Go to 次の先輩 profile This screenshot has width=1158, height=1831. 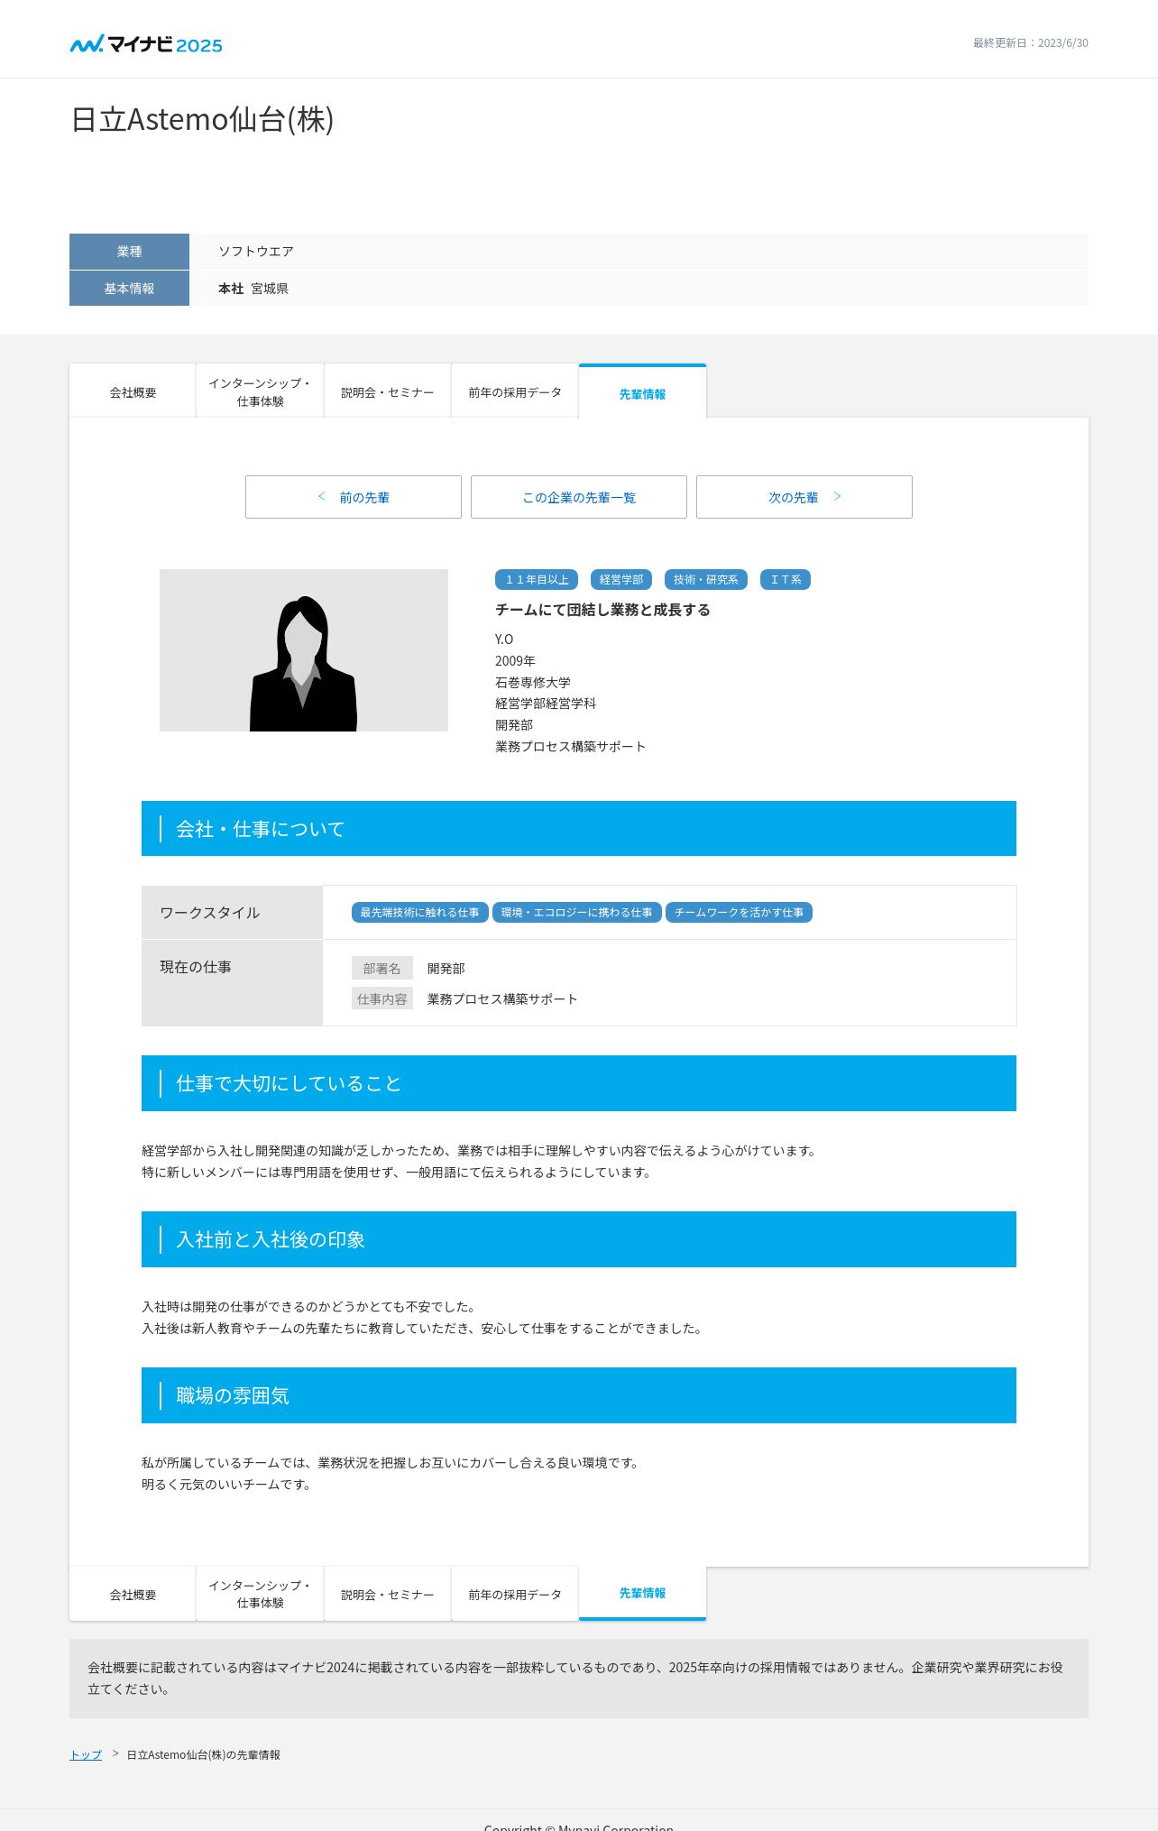pyautogui.click(x=804, y=497)
